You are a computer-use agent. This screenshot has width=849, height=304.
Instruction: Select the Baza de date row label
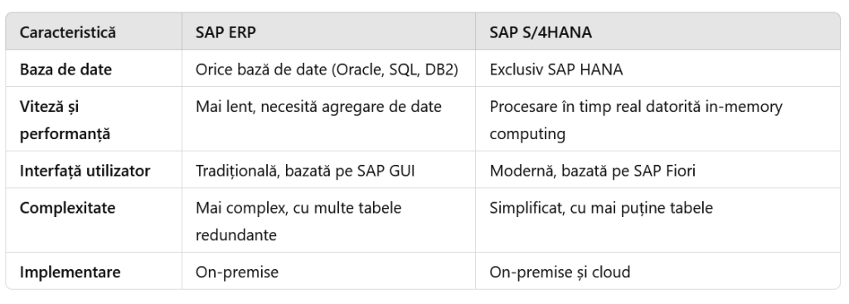pos(65,70)
